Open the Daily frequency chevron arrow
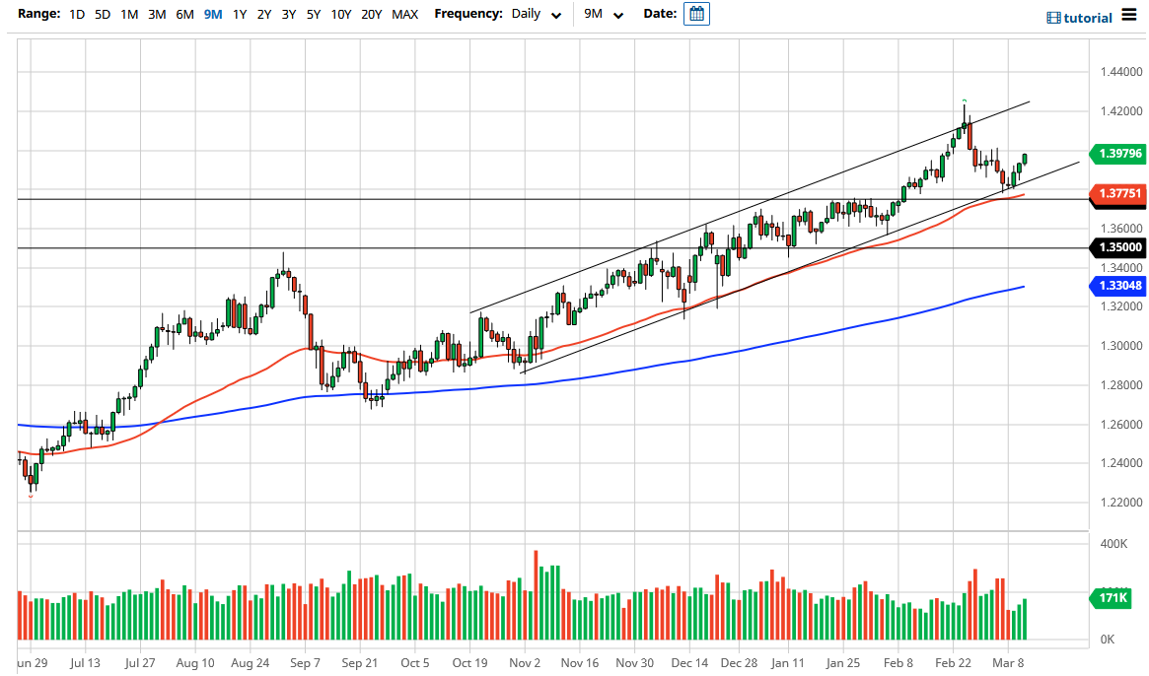Screen dimensions: 1149x676 (555, 16)
